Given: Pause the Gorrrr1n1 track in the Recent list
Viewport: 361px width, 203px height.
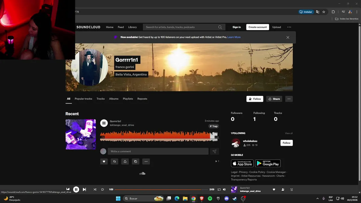Looking at the screenshot, I should click(104, 123).
